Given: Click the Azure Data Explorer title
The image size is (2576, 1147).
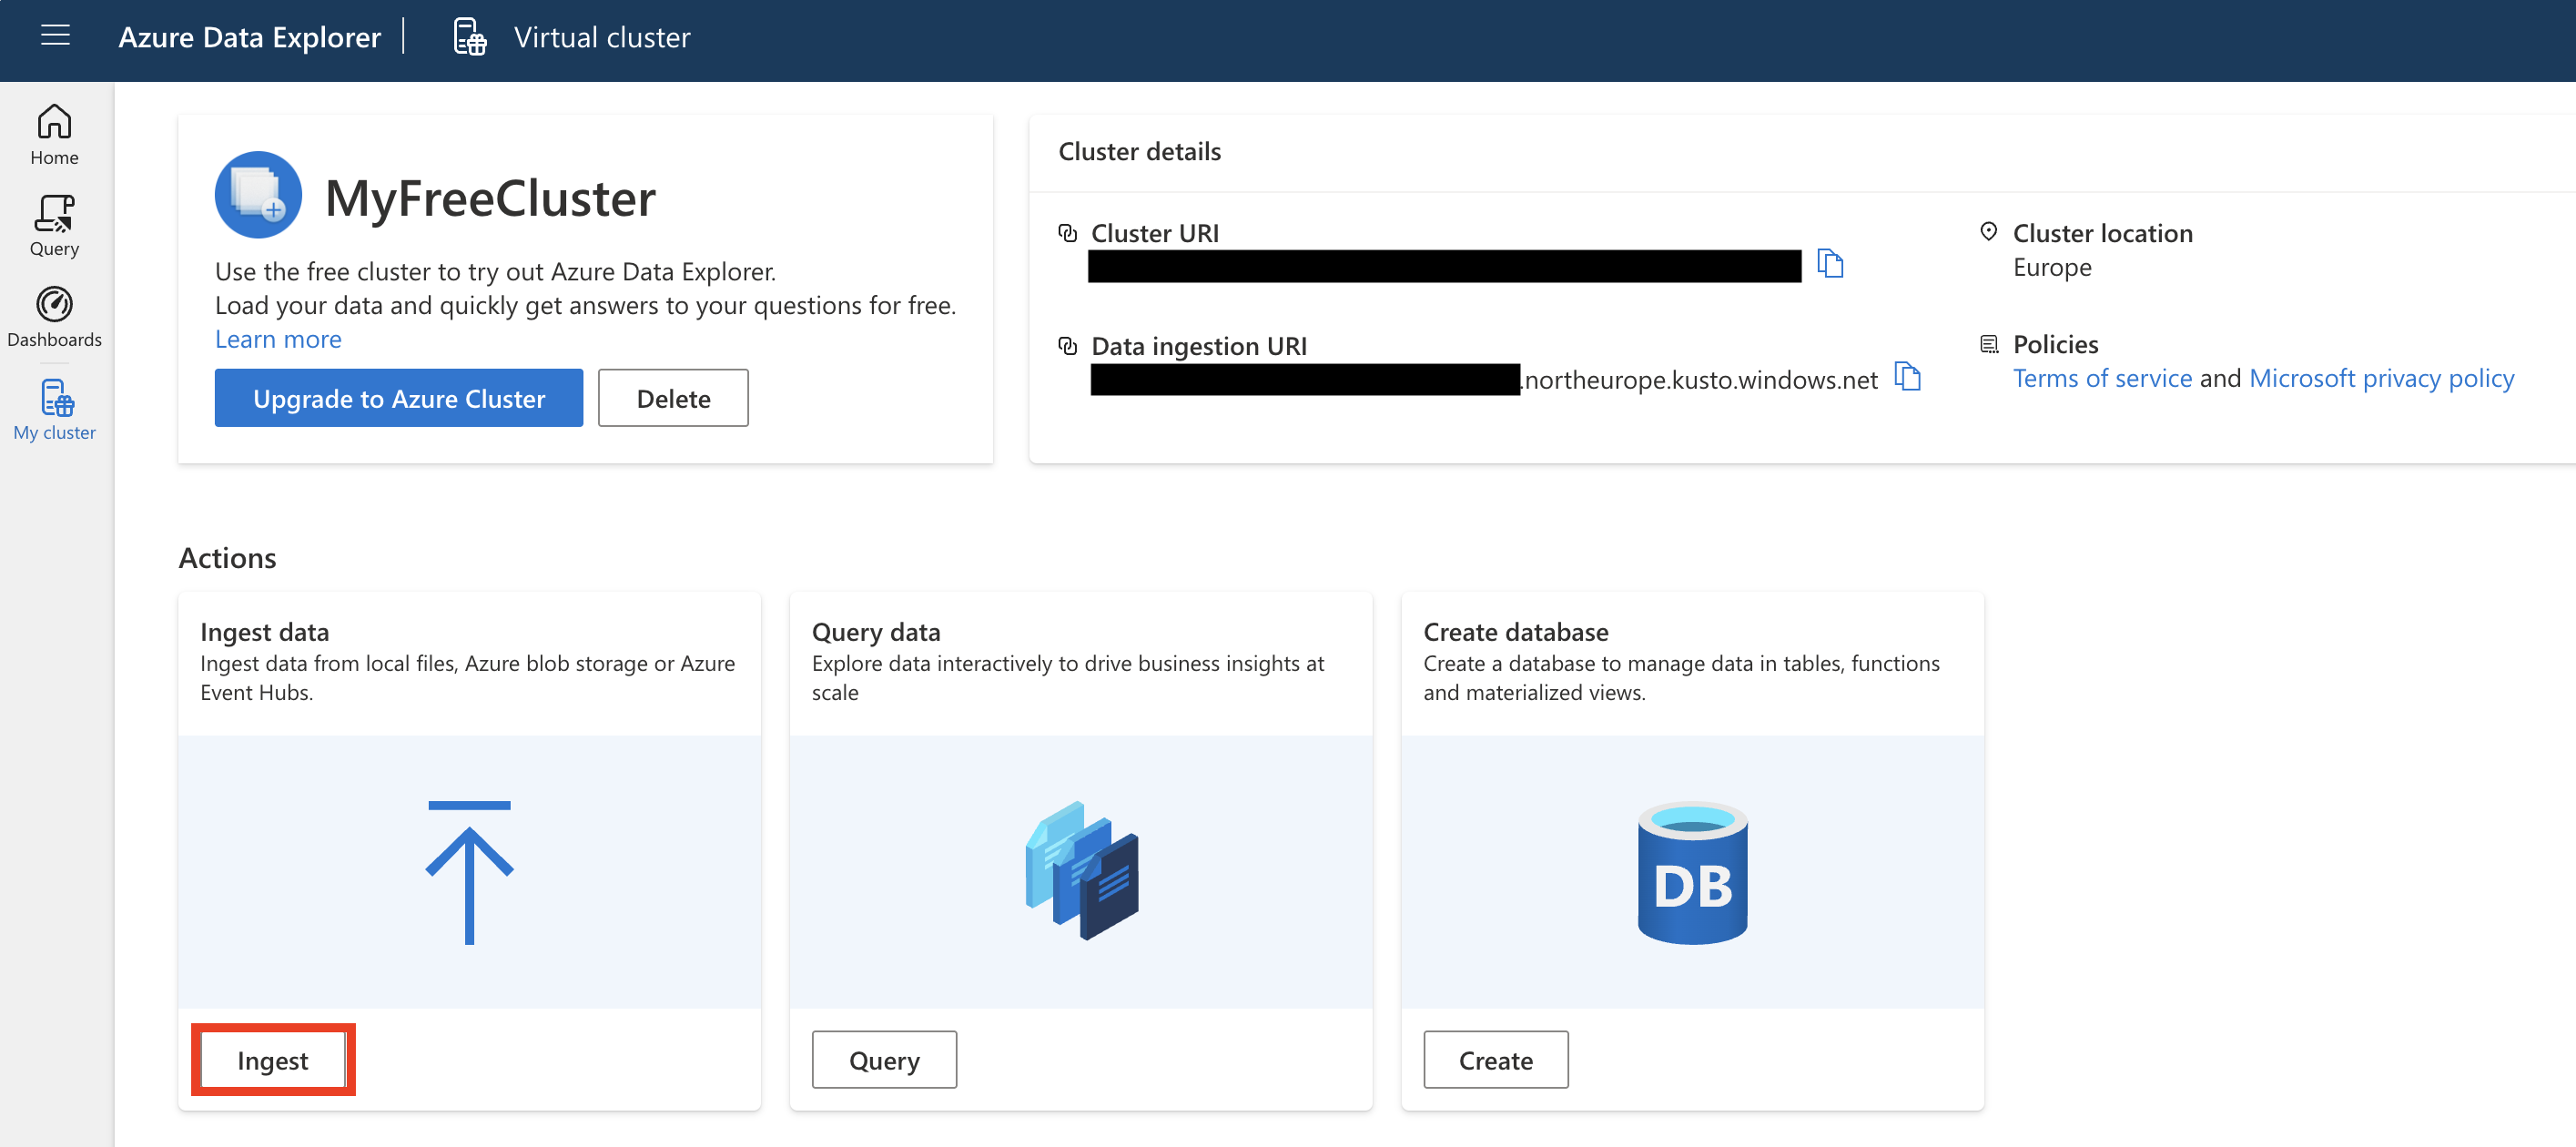Looking at the screenshot, I should tap(249, 37).
